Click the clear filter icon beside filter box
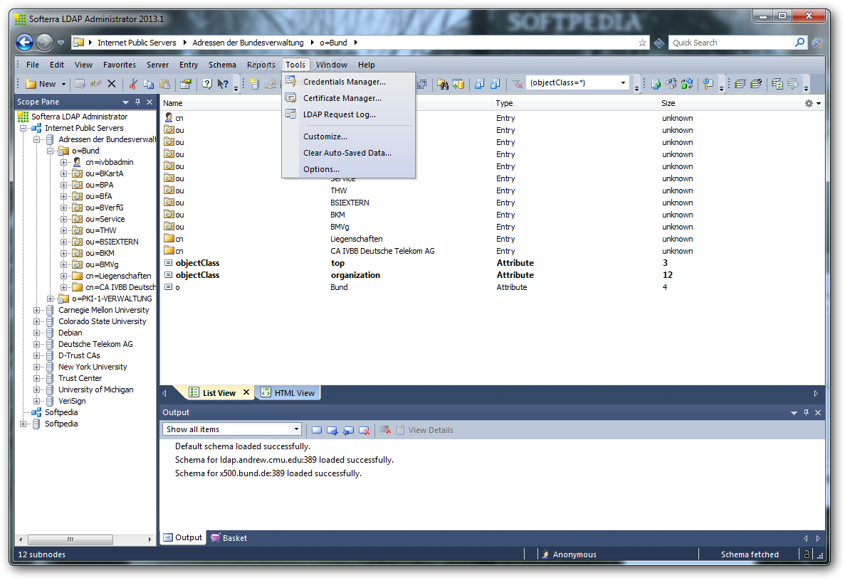Image resolution: width=845 pixels, height=580 pixels. point(518,84)
